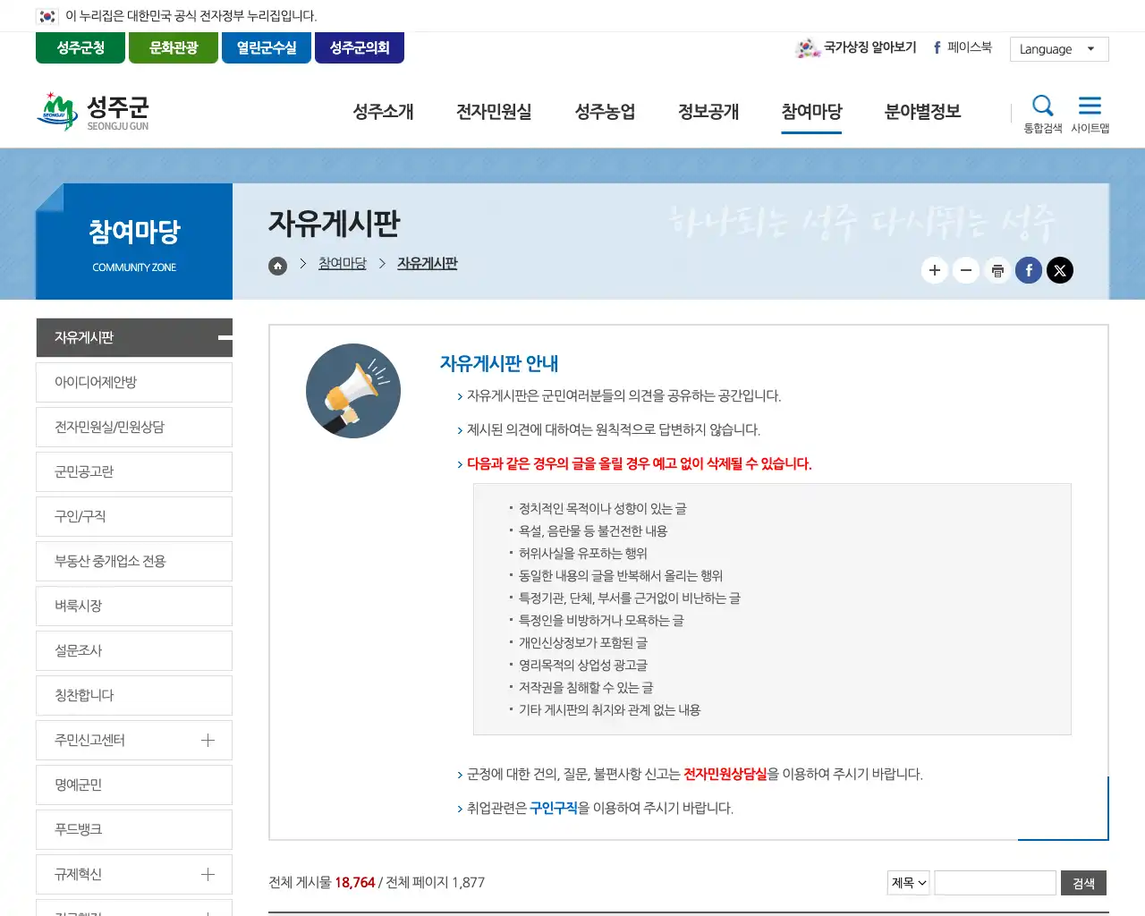Follow the blue 구인구직 link
This screenshot has height=916, width=1145.
coord(554,808)
